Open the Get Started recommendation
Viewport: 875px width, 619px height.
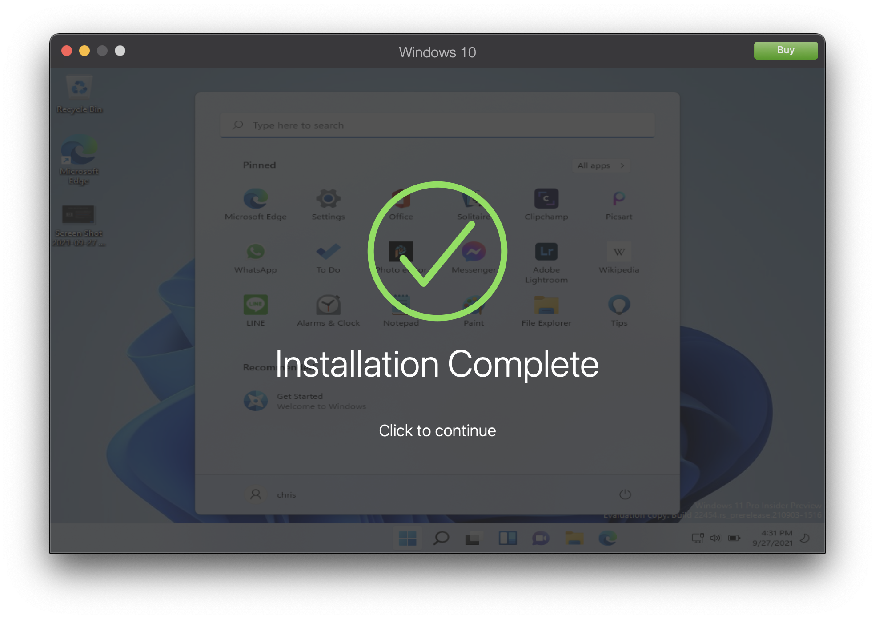tap(305, 401)
